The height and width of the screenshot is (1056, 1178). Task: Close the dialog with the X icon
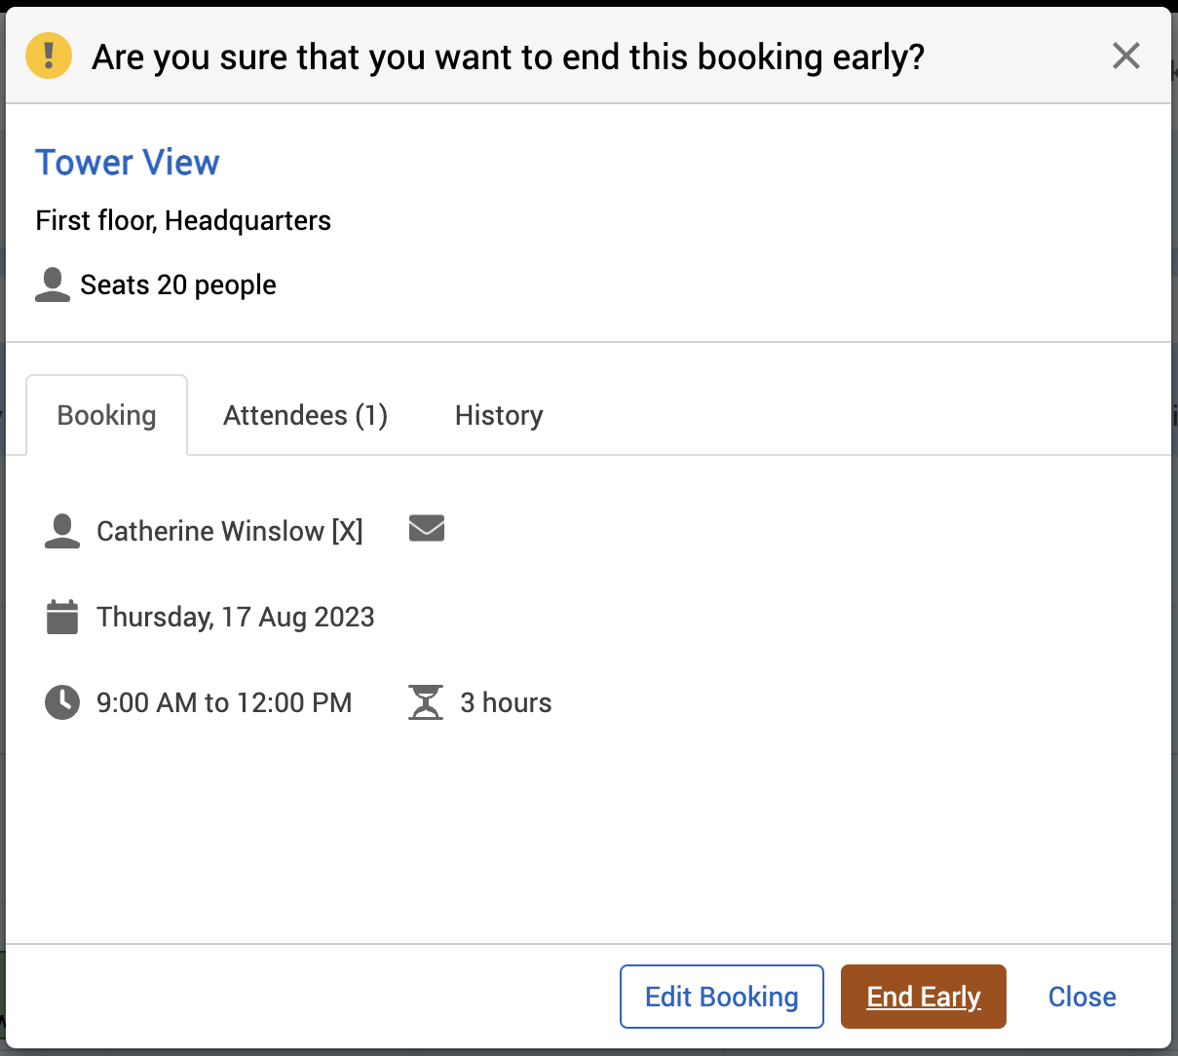(x=1125, y=56)
